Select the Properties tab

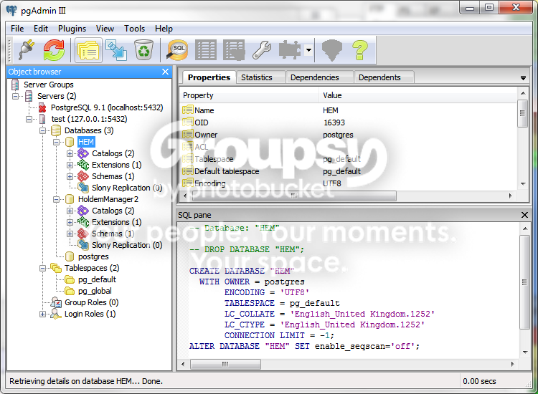pos(209,77)
